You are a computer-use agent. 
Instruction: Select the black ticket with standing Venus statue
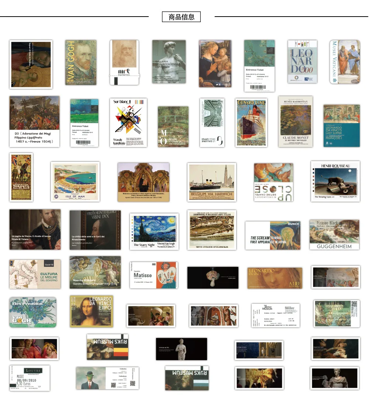[182, 349]
